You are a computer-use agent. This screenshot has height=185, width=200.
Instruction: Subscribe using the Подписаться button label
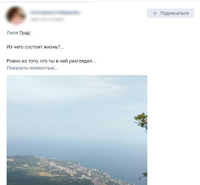(x=174, y=13)
